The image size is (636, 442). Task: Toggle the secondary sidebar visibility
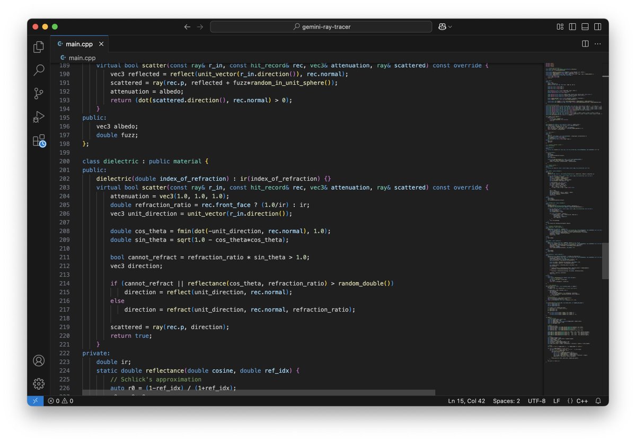point(597,26)
